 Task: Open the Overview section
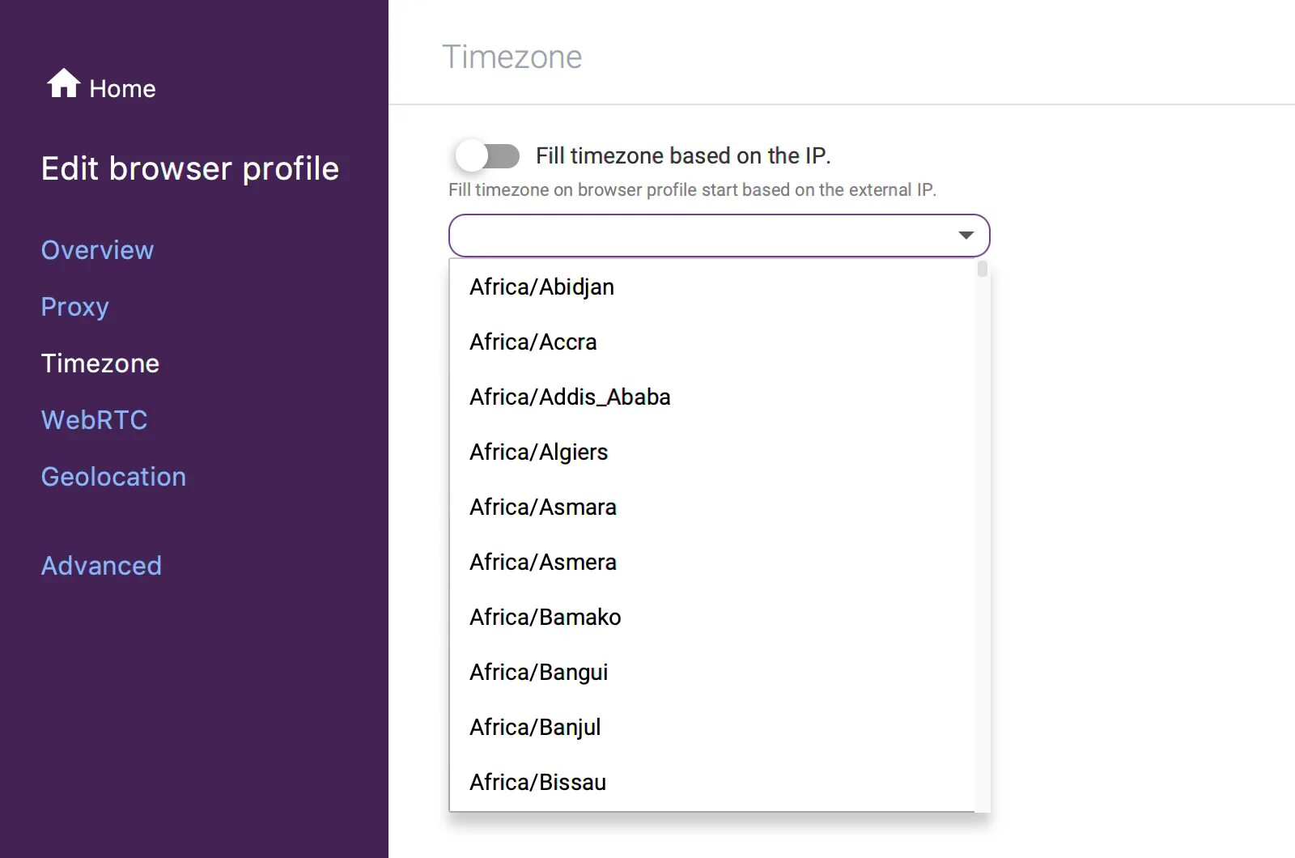[97, 250]
